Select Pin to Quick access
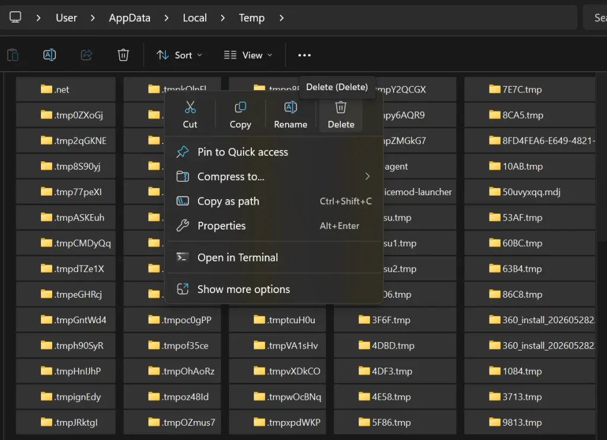Screen dimensions: 607x440 [274, 152]
